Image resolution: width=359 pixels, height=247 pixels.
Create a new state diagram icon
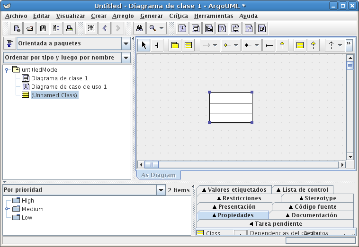pyautogui.click(x=235, y=28)
